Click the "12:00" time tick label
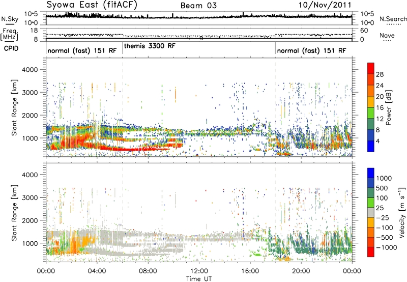 (199, 271)
